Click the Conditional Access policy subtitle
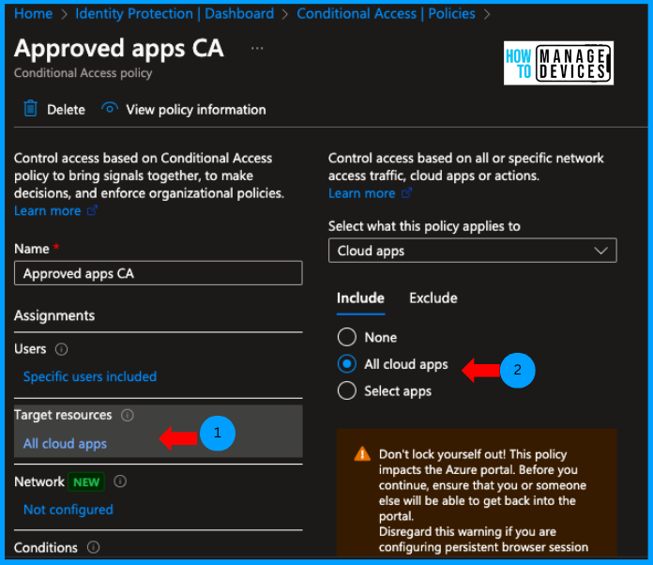Screen dimensions: 653x565 point(83,73)
